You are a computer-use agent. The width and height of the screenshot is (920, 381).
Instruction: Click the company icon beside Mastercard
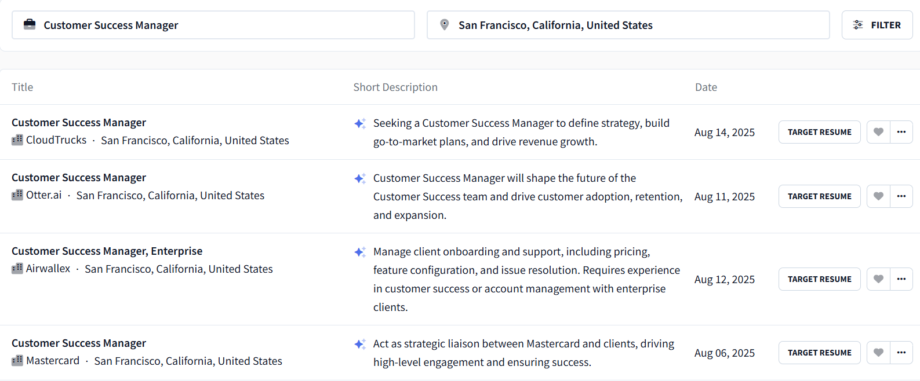tap(17, 361)
